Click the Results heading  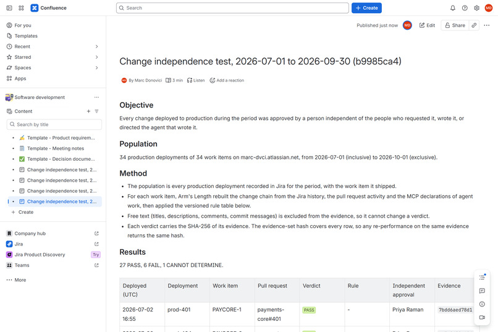pyautogui.click(x=132, y=252)
